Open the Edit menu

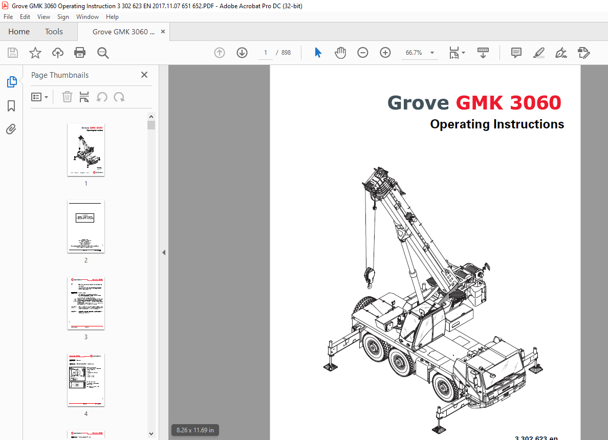pos(25,17)
